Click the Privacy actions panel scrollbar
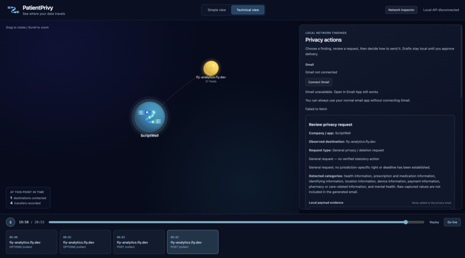Image resolution: width=465 pixels, height=258 pixels. [461, 62]
